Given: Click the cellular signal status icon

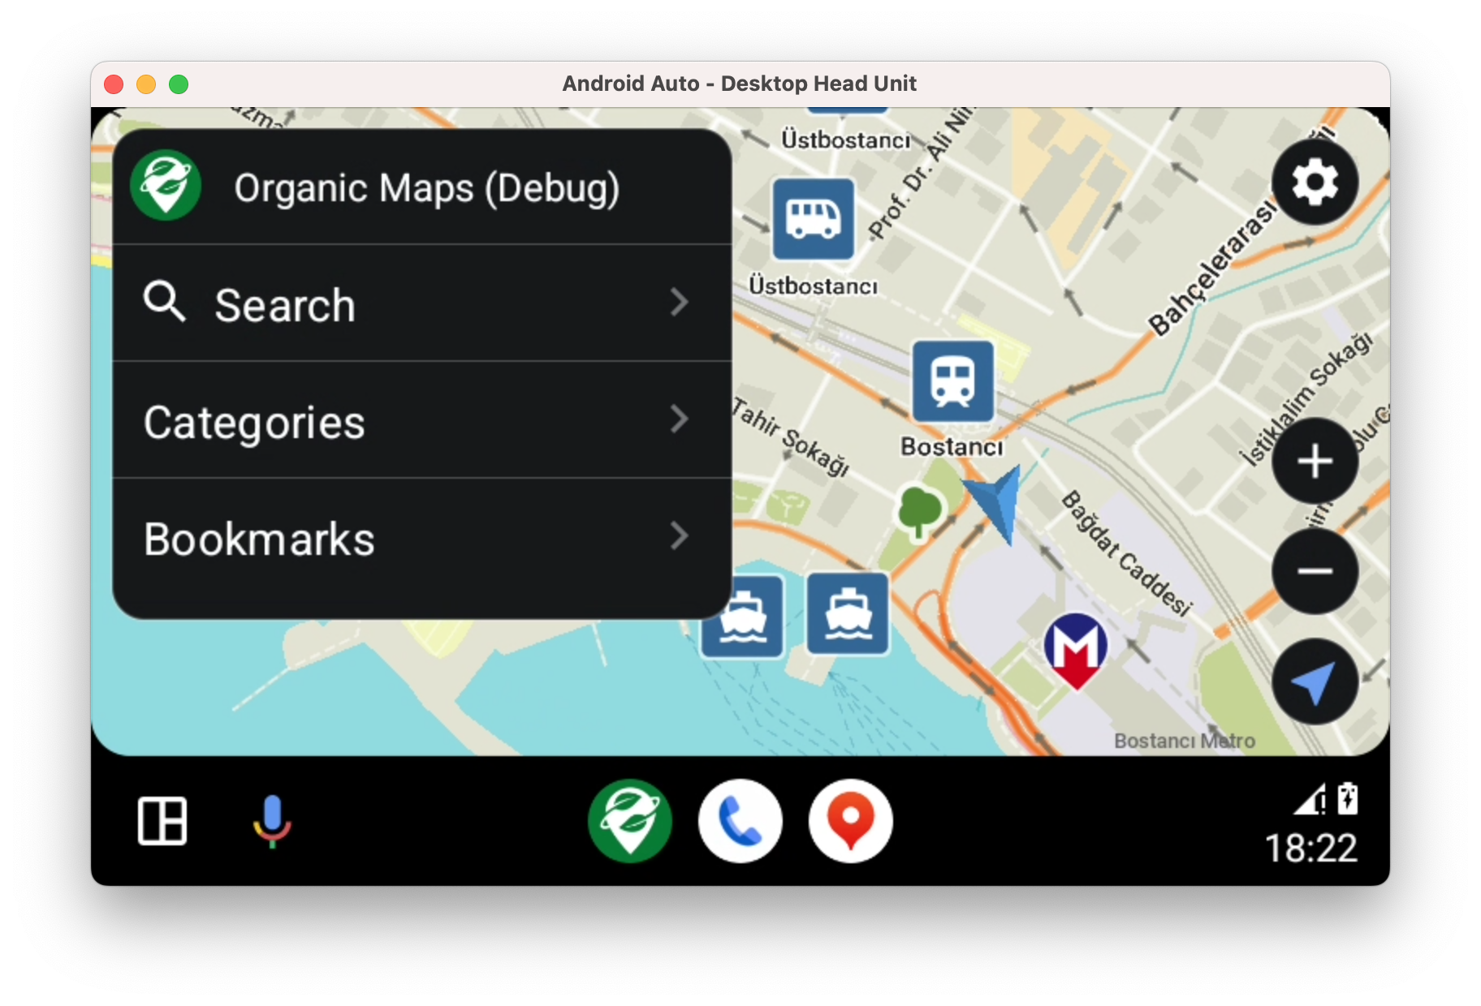Looking at the screenshot, I should [1310, 798].
